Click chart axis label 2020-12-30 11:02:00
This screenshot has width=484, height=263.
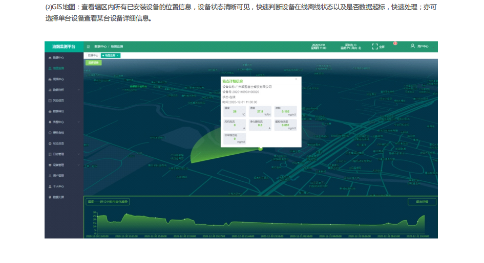pos(97,236)
